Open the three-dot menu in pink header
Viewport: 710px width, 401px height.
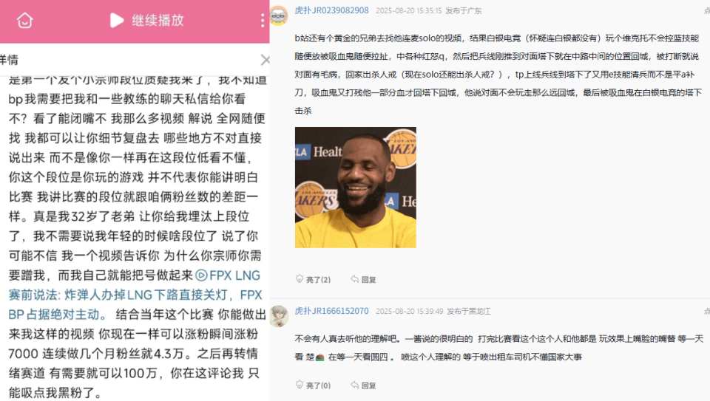tap(262, 21)
